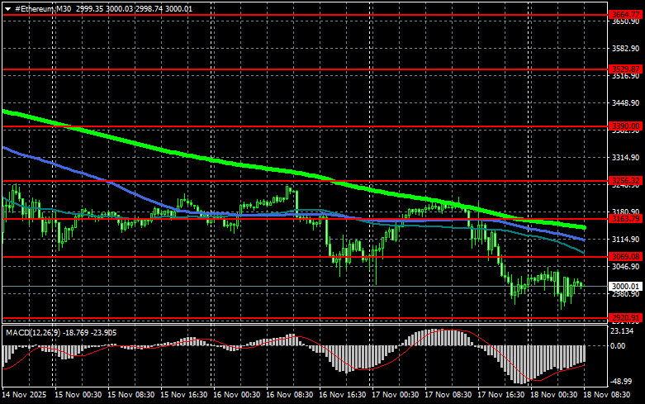
Task: Click the 2980.90 price axis value
Action: (625, 294)
